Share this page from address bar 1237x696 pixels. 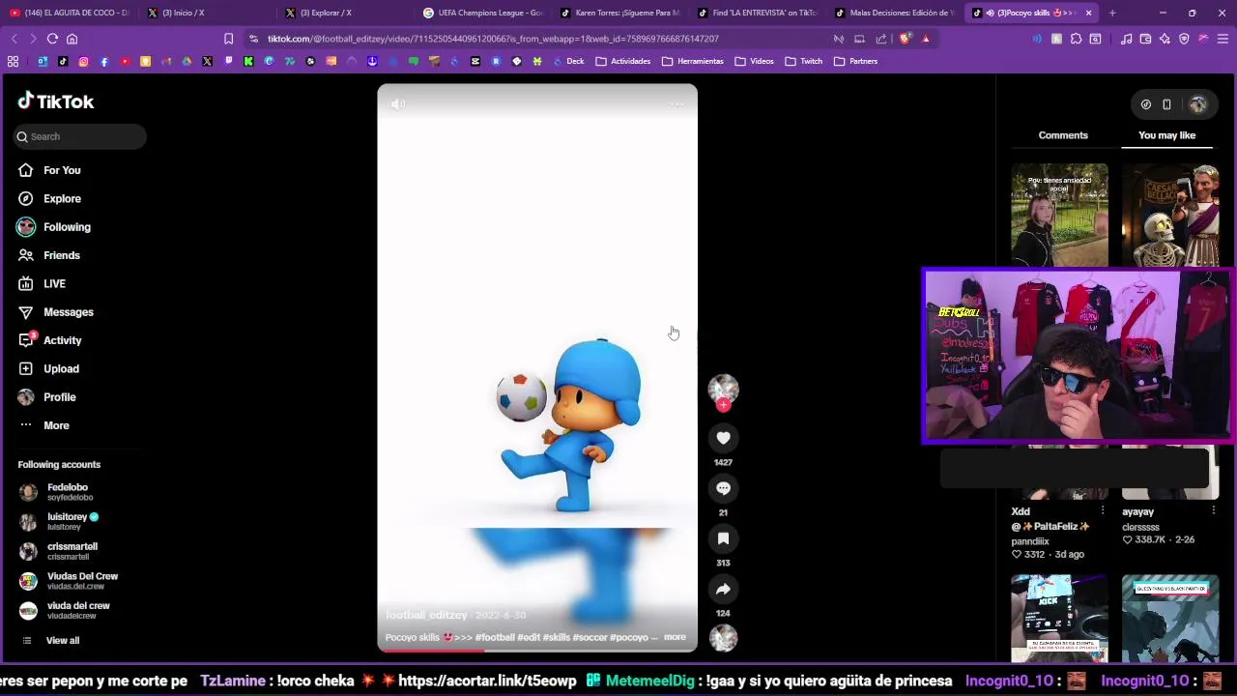pos(881,39)
